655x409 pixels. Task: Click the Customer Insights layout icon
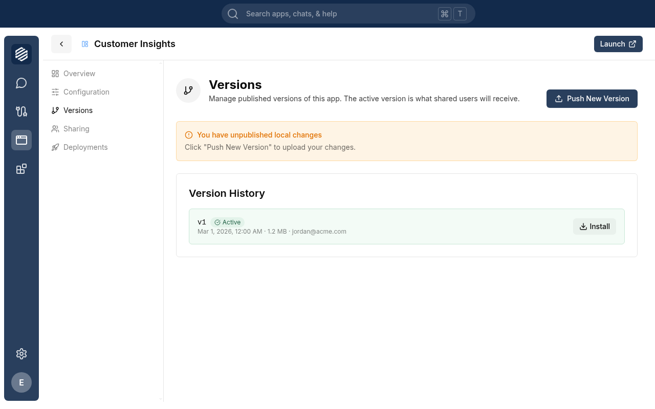tap(85, 44)
